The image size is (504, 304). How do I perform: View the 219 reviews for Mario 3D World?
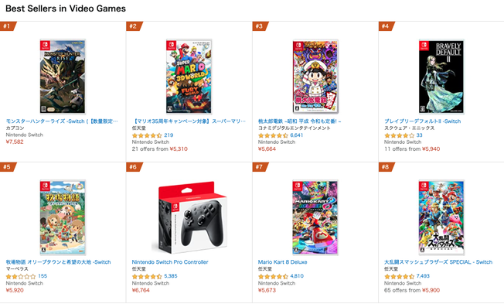click(169, 135)
